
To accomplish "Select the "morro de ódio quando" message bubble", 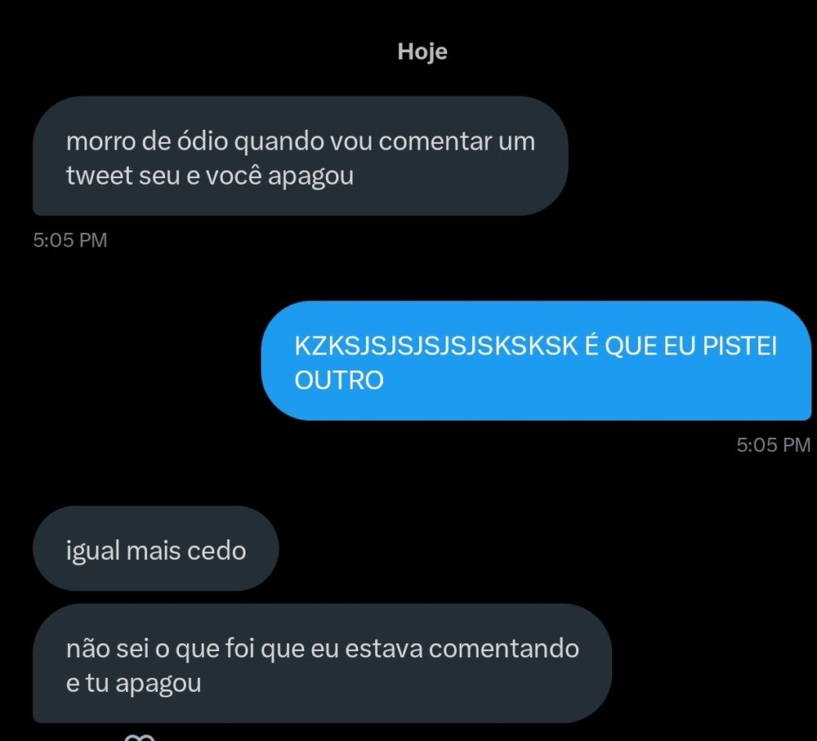I will point(300,156).
